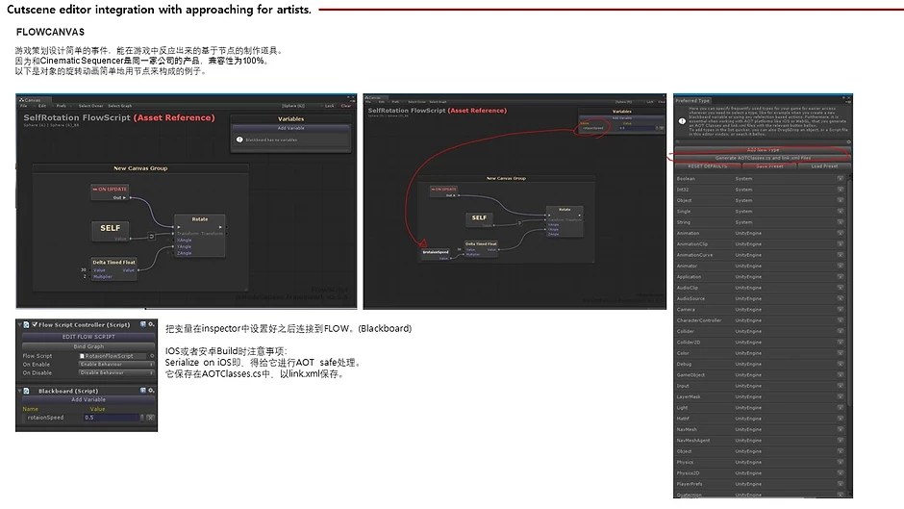Viewport: 904px width, 509px height.
Task: Open the On Disable behaviour dropdown
Action: point(116,373)
